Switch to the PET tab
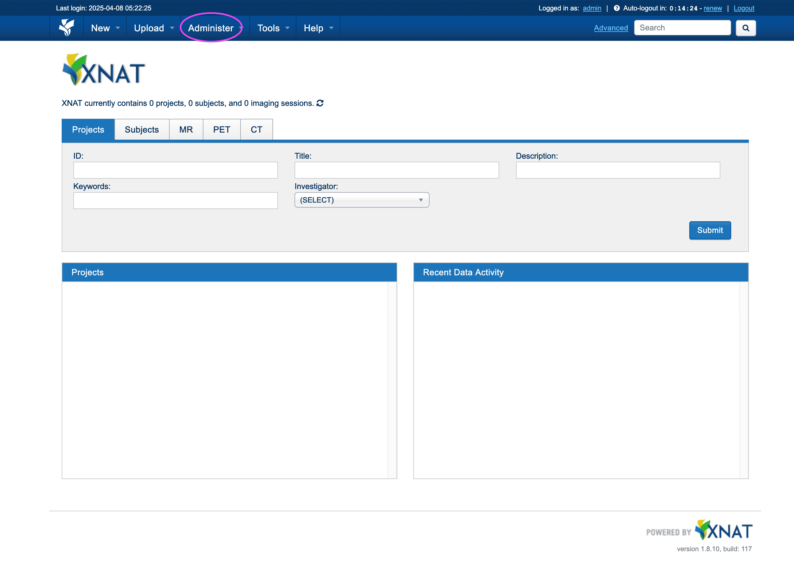794x569 pixels. (x=222, y=130)
